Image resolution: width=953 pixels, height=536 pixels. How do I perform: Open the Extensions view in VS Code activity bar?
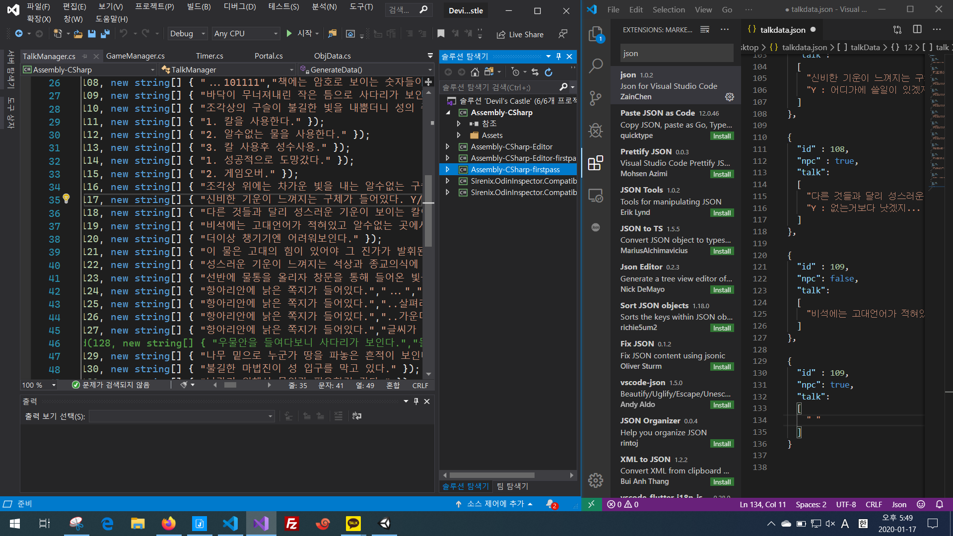pyautogui.click(x=596, y=163)
